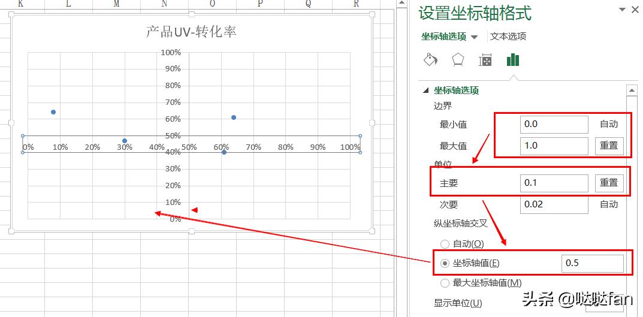Screen dimensions: 643x317
Task: Click the chart title 产品UV-转化率
Action: click(191, 32)
